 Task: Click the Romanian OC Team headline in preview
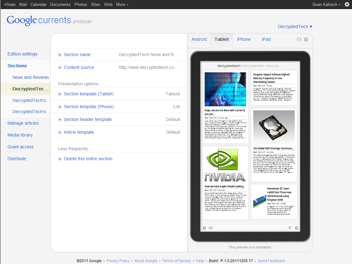279,194
